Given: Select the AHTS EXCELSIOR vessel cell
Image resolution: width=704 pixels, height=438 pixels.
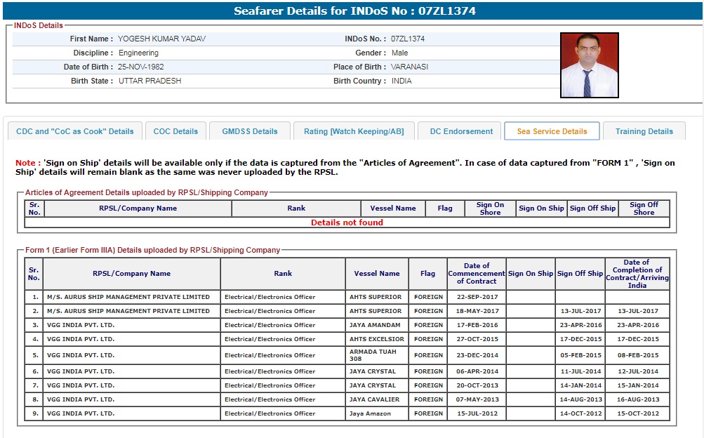Looking at the screenshot, I should click(x=377, y=339).
